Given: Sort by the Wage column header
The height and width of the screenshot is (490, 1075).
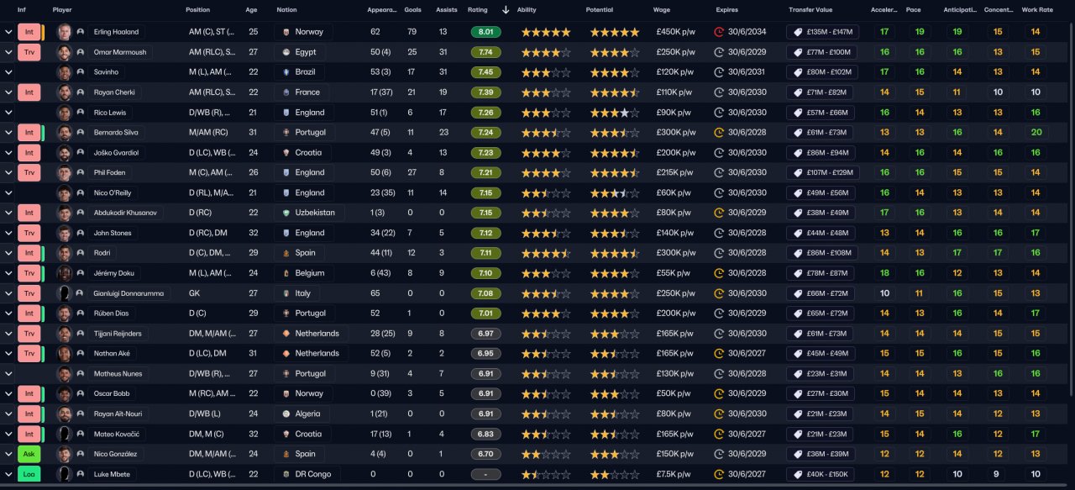Looking at the screenshot, I should [x=662, y=10].
